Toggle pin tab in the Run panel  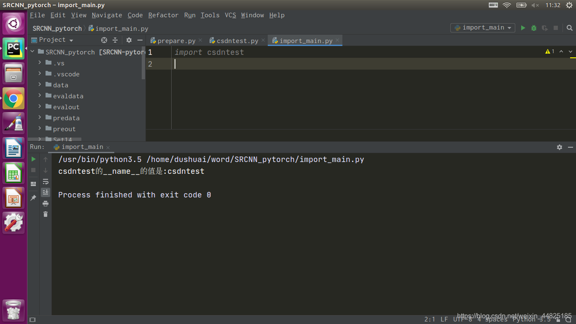[x=33, y=197]
